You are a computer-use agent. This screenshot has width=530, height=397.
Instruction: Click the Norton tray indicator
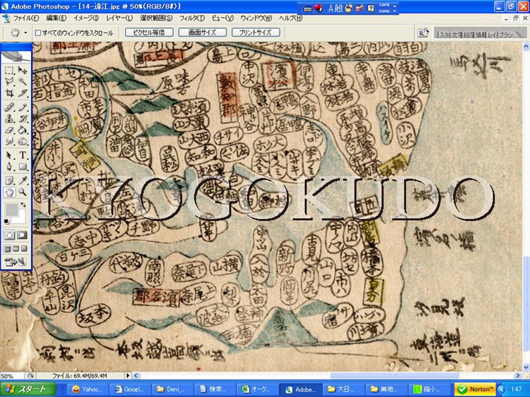(x=475, y=389)
